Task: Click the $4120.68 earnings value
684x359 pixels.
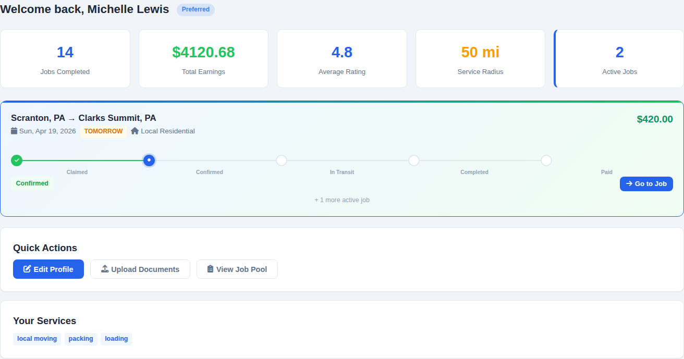Action: coord(203,52)
